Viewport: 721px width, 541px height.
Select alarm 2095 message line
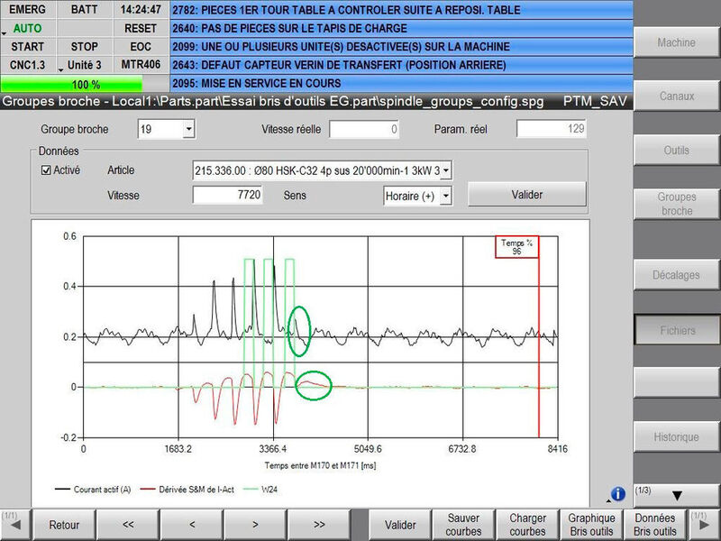coord(401,84)
